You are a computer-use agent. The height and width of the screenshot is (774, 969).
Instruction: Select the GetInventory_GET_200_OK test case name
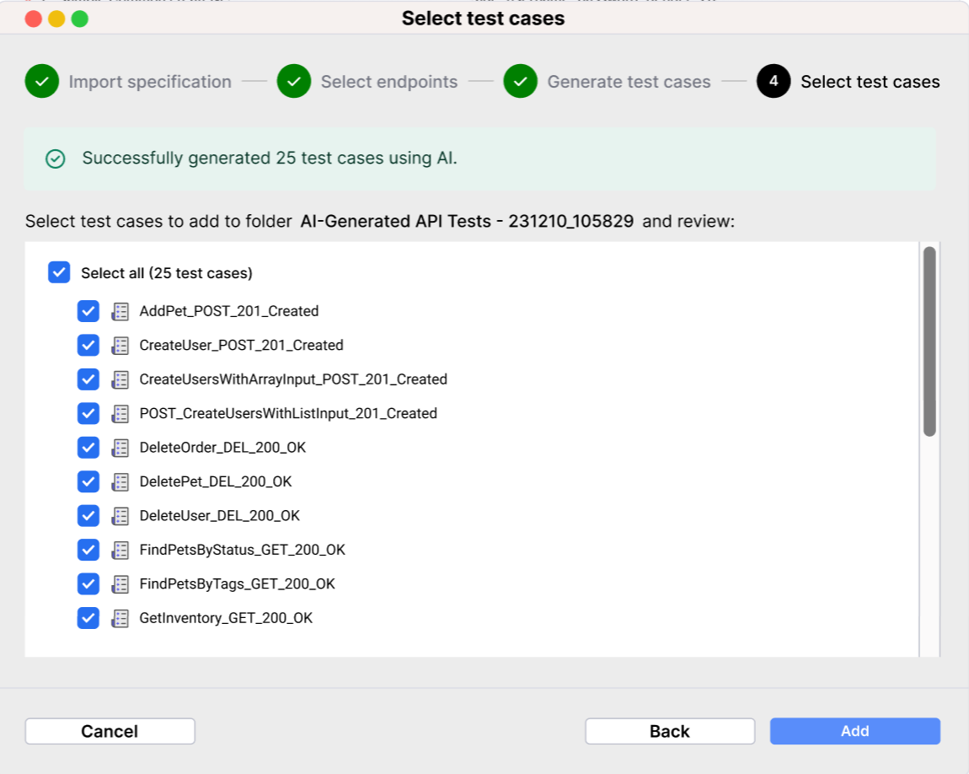pos(226,617)
